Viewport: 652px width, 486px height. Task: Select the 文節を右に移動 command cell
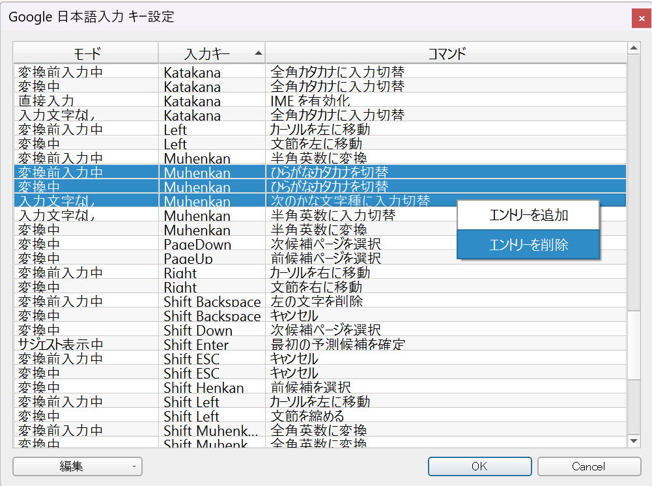click(x=446, y=287)
